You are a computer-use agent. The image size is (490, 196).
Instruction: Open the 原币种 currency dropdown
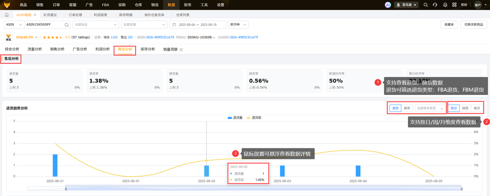238,24
